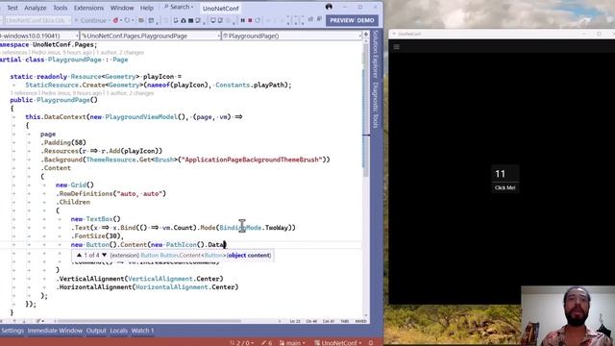
Task: Click the code lens '1 reference' above PlaygroundPage()
Action: (x=24, y=93)
